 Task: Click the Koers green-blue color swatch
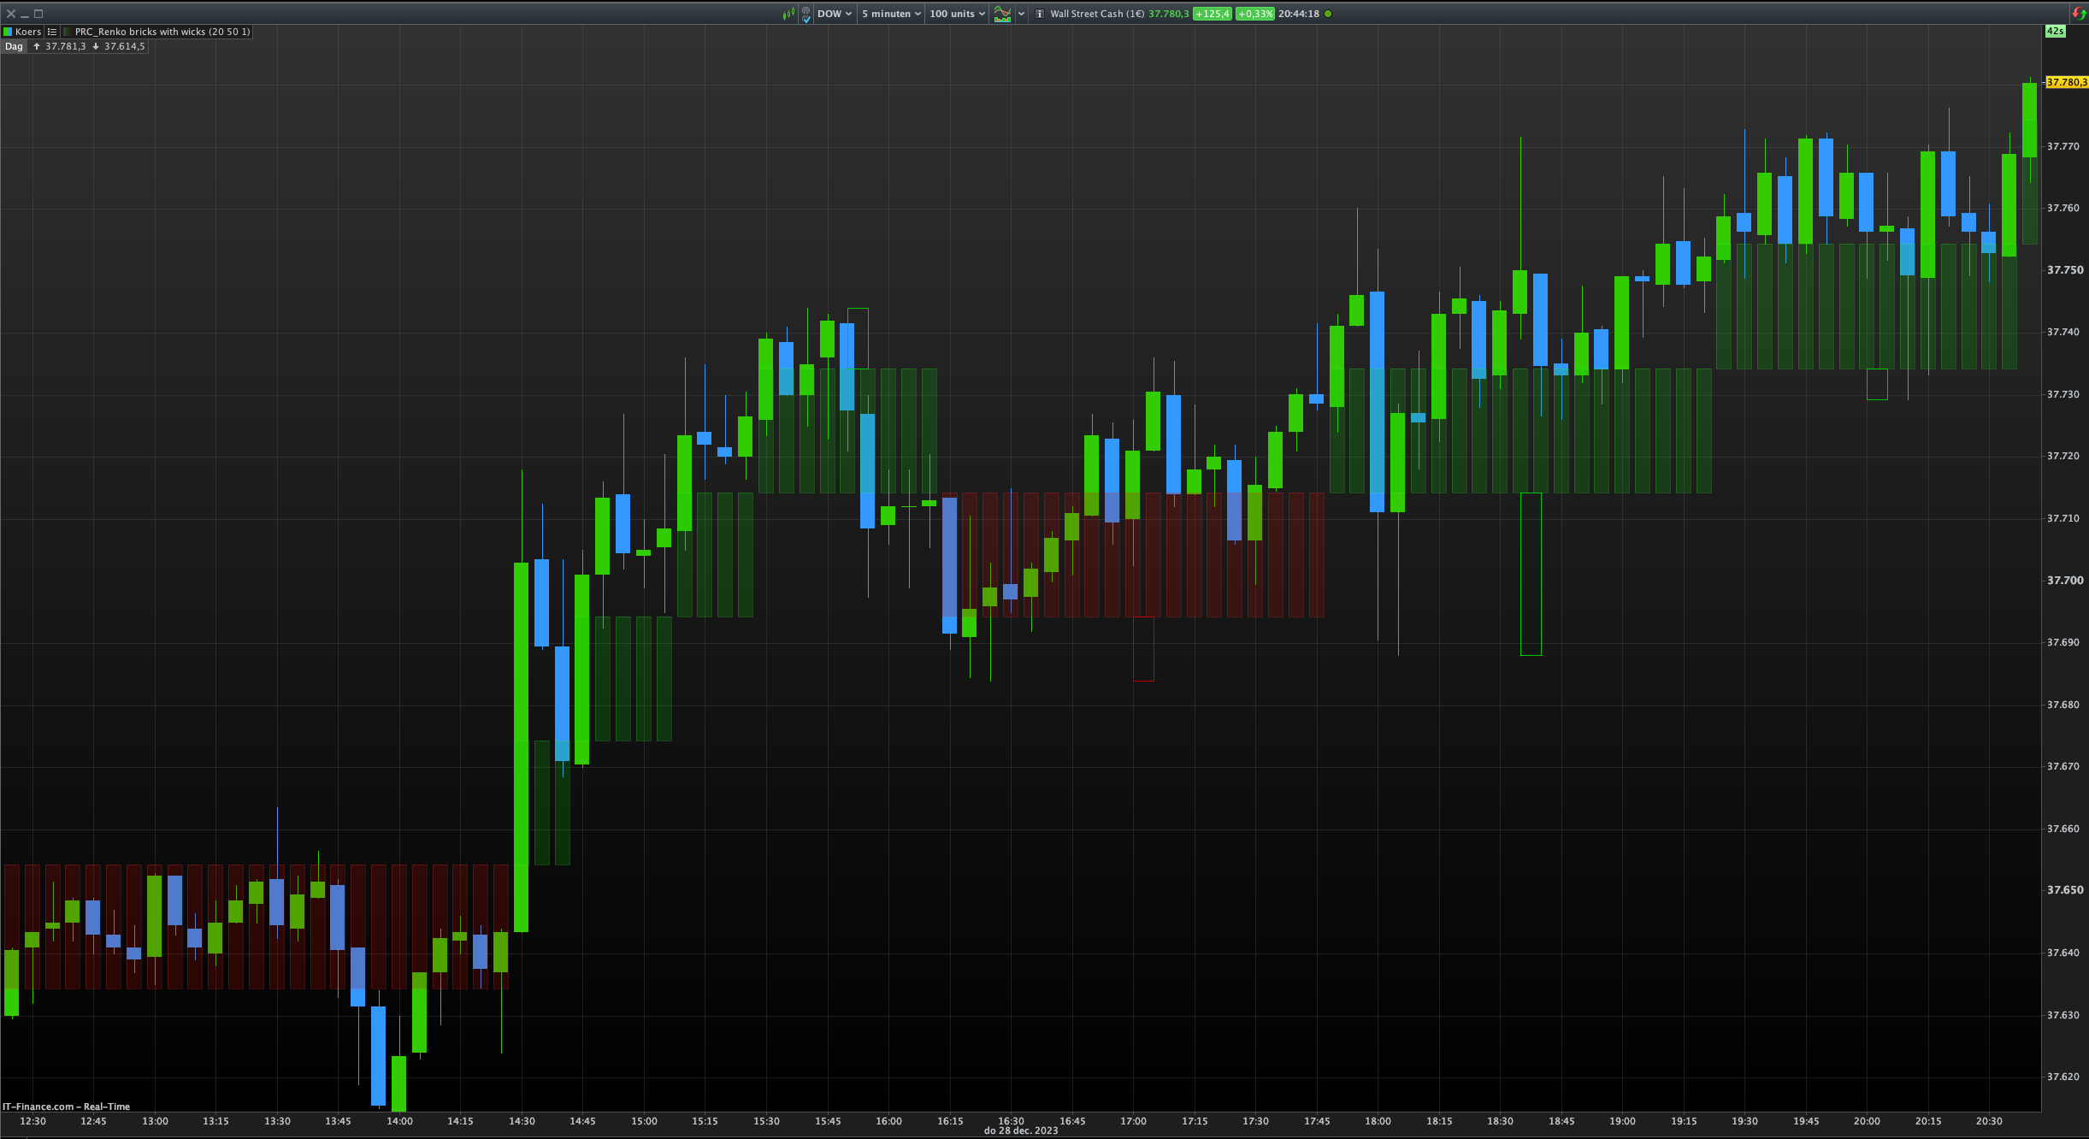pyautogui.click(x=8, y=32)
